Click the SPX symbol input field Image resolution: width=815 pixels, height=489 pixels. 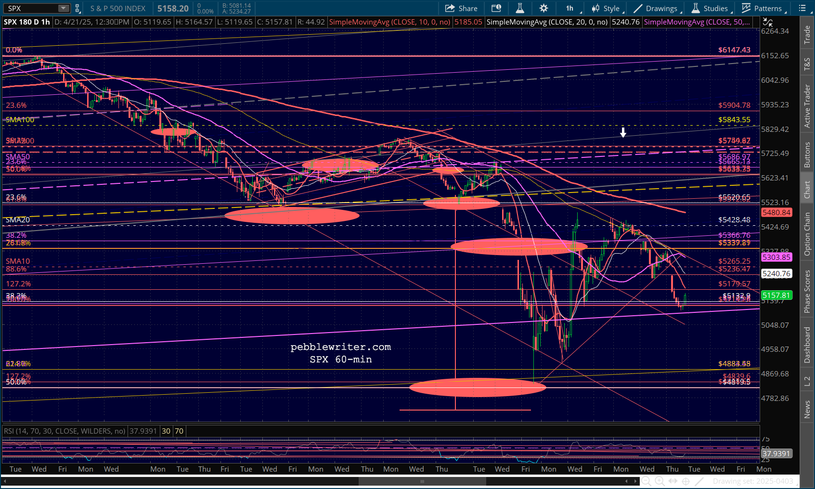[32, 8]
